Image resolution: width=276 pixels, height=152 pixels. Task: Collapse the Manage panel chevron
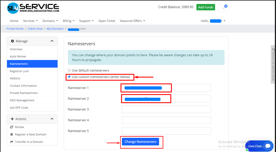[x=52, y=41]
